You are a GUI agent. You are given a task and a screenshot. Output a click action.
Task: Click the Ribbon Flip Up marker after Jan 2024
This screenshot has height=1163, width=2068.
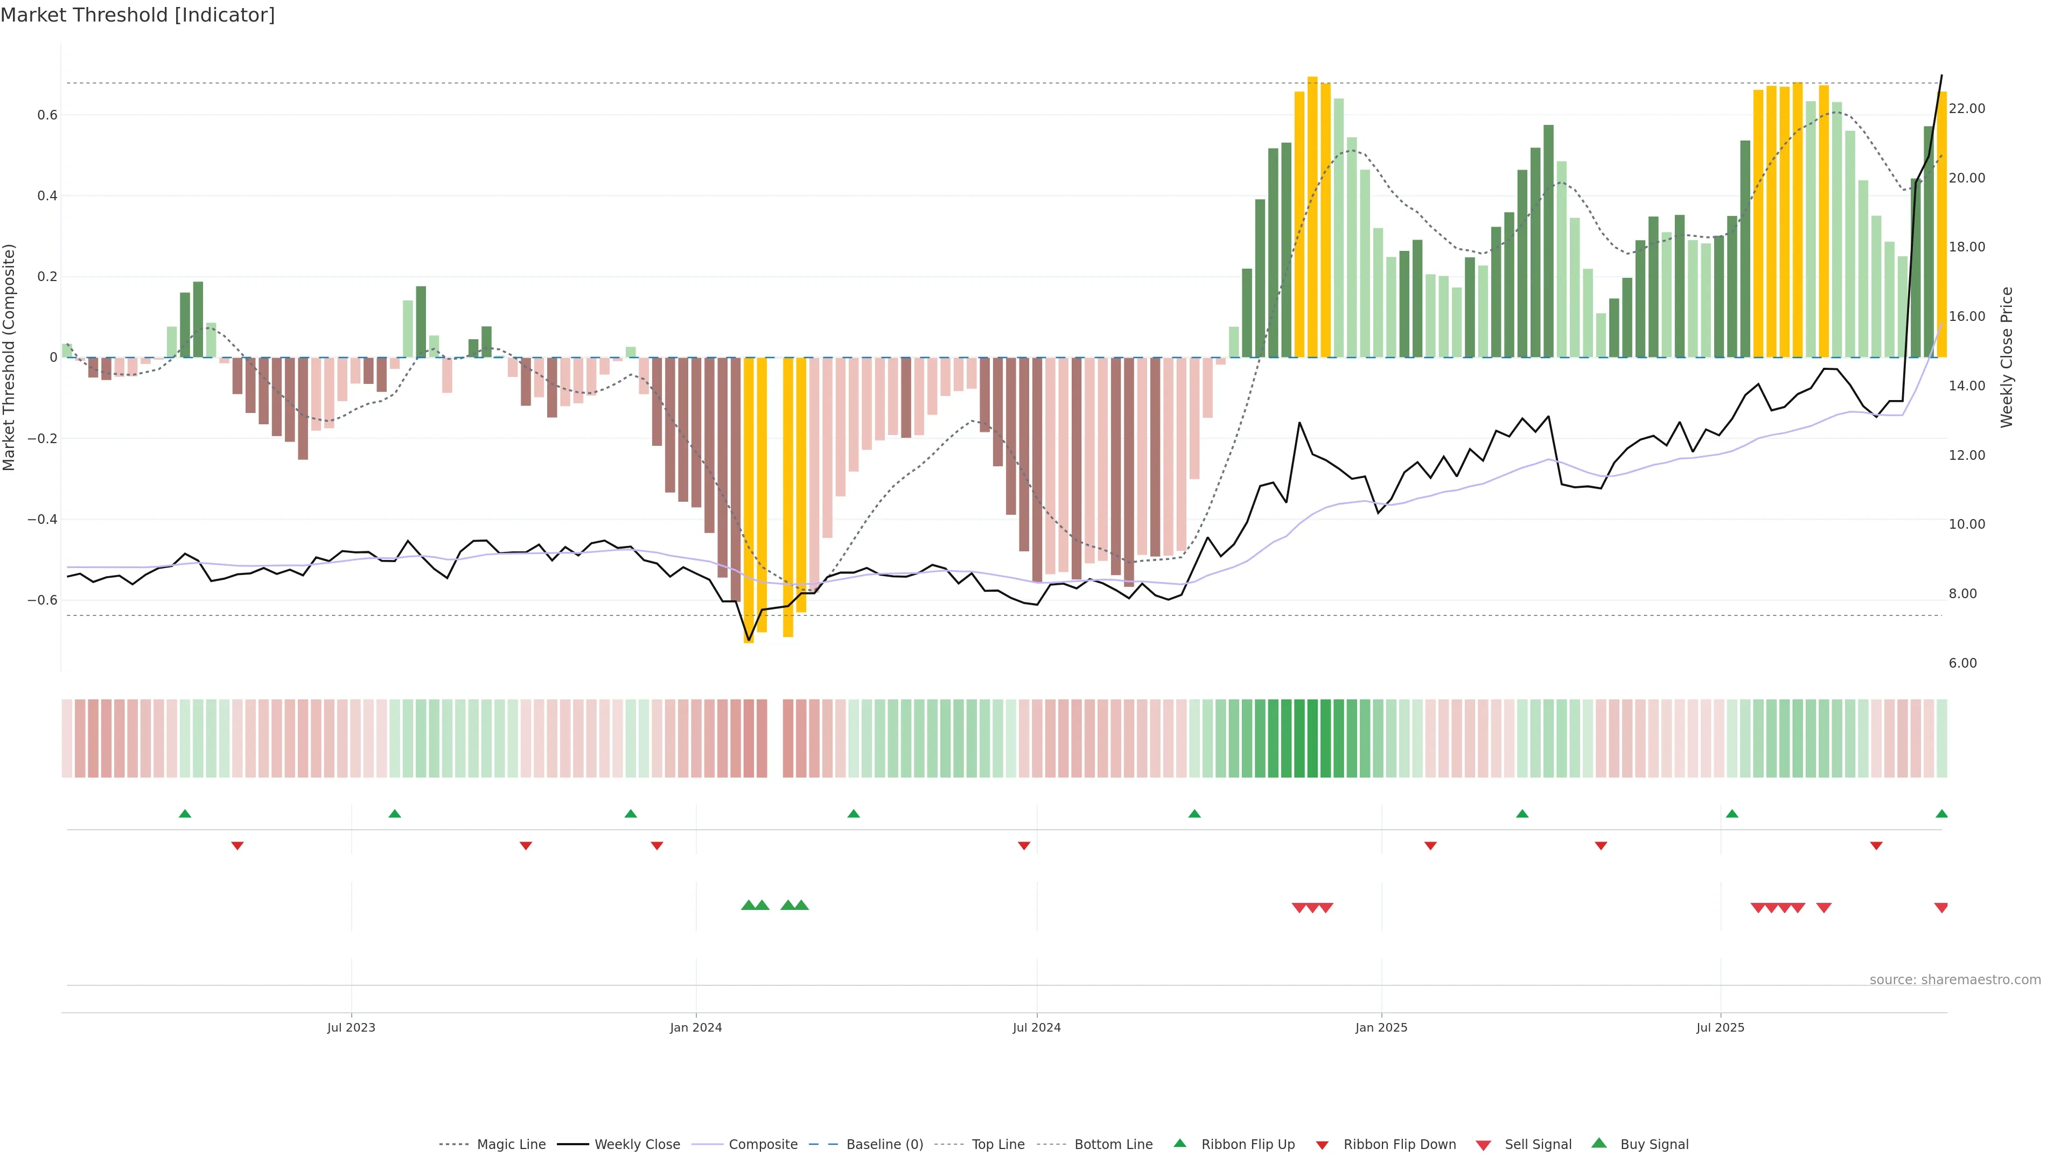point(854,814)
